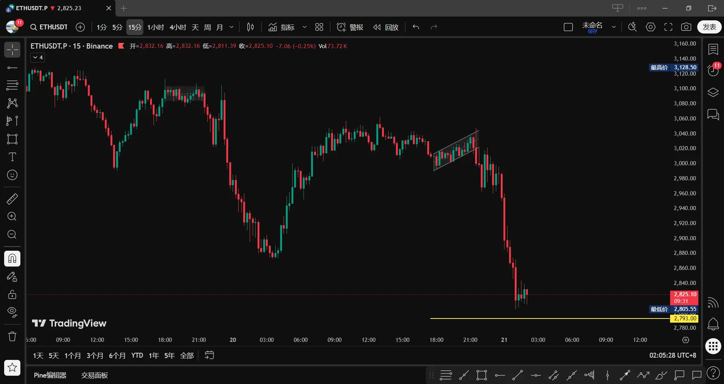Click the 发表 publish button
Image resolution: width=724 pixels, height=384 pixels.
point(709,27)
